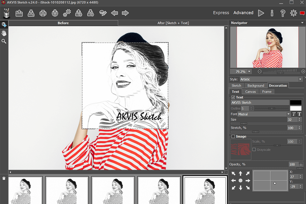Switch to Express mode
This screenshot has height=204, width=306.
point(221,13)
